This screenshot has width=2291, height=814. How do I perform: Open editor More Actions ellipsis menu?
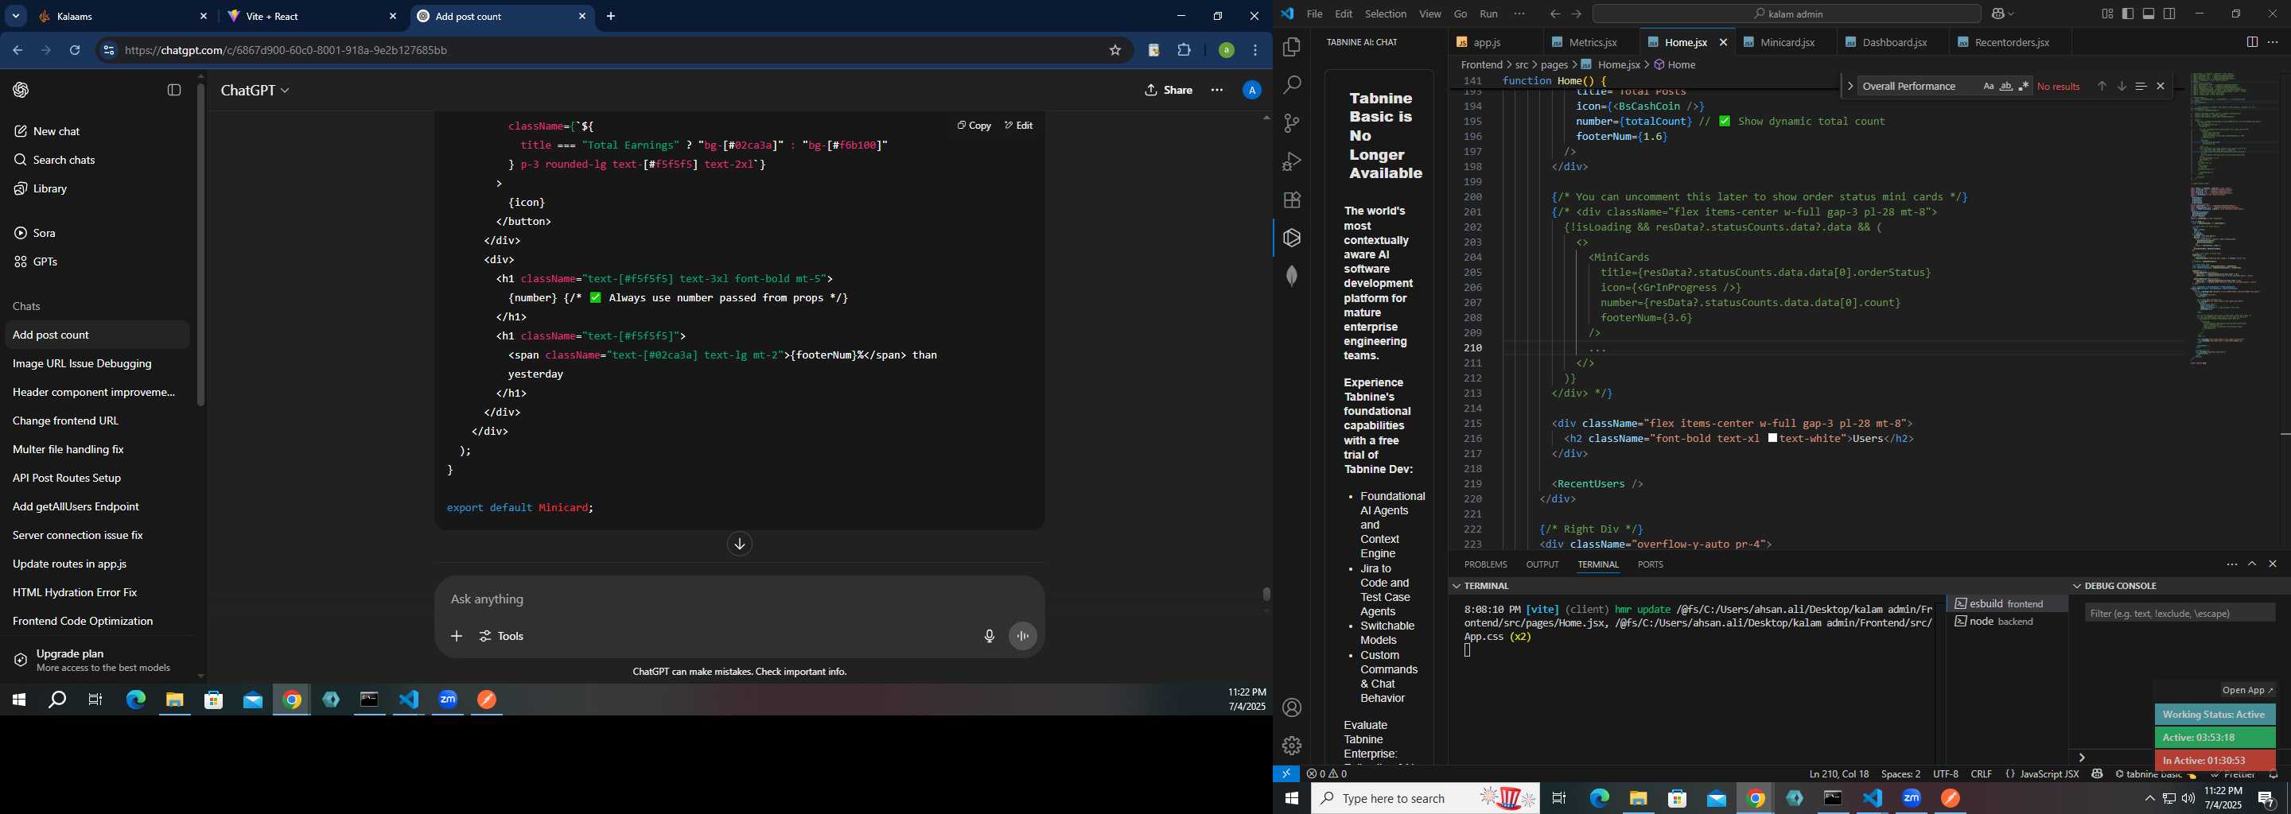2273,42
